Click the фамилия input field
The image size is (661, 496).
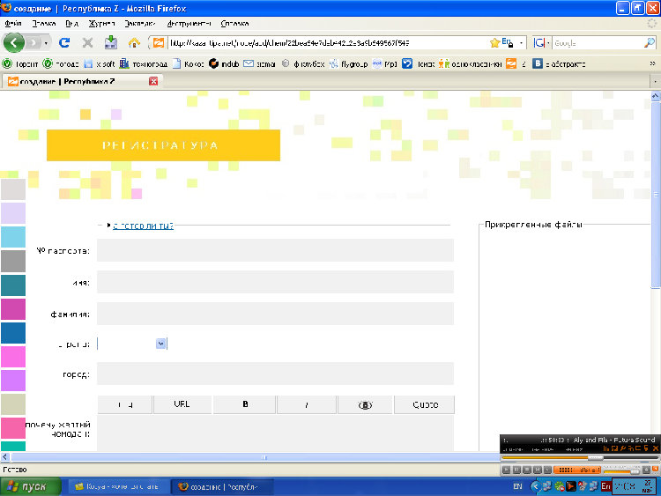point(275,314)
